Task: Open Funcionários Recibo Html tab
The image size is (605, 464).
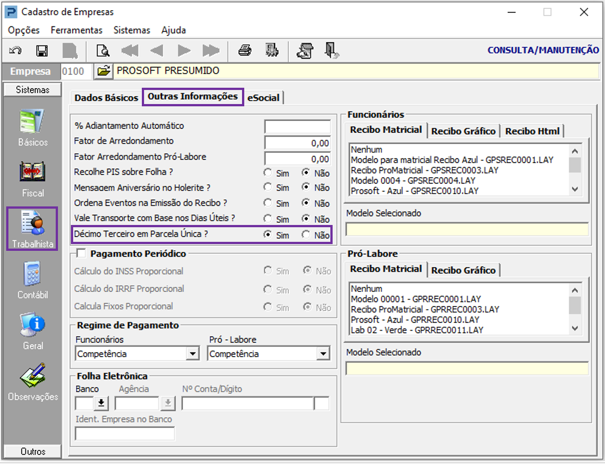Action: (x=532, y=131)
